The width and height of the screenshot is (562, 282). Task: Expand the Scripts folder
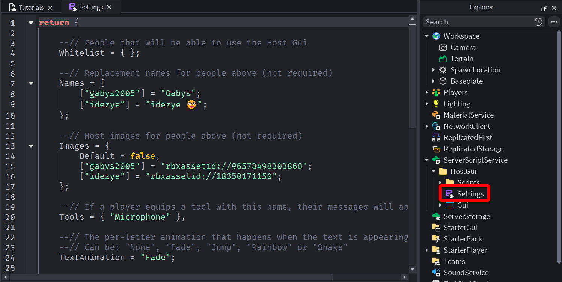[441, 182]
